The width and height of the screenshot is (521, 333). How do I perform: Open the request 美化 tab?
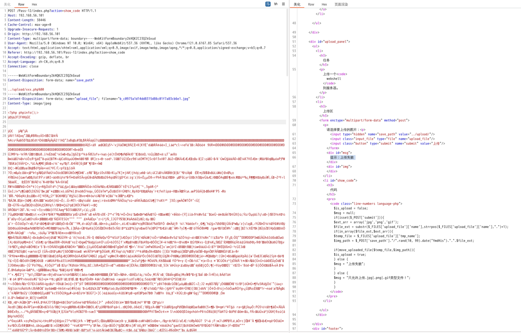[7, 4]
